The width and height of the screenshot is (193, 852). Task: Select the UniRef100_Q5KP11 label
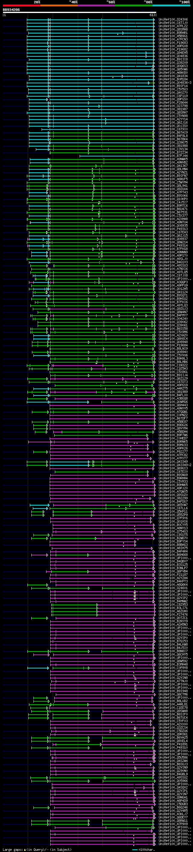pyautogui.click(x=173, y=511)
